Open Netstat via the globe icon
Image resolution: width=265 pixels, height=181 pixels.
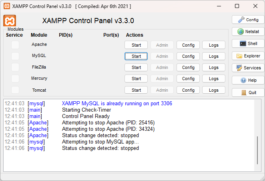pyautogui.click(x=241, y=31)
